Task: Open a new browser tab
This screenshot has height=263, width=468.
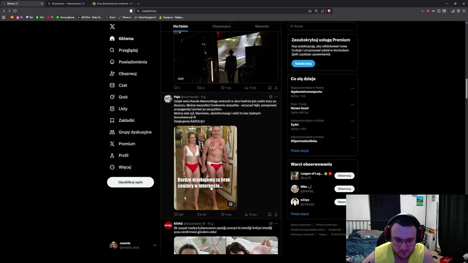Action: click(x=138, y=4)
